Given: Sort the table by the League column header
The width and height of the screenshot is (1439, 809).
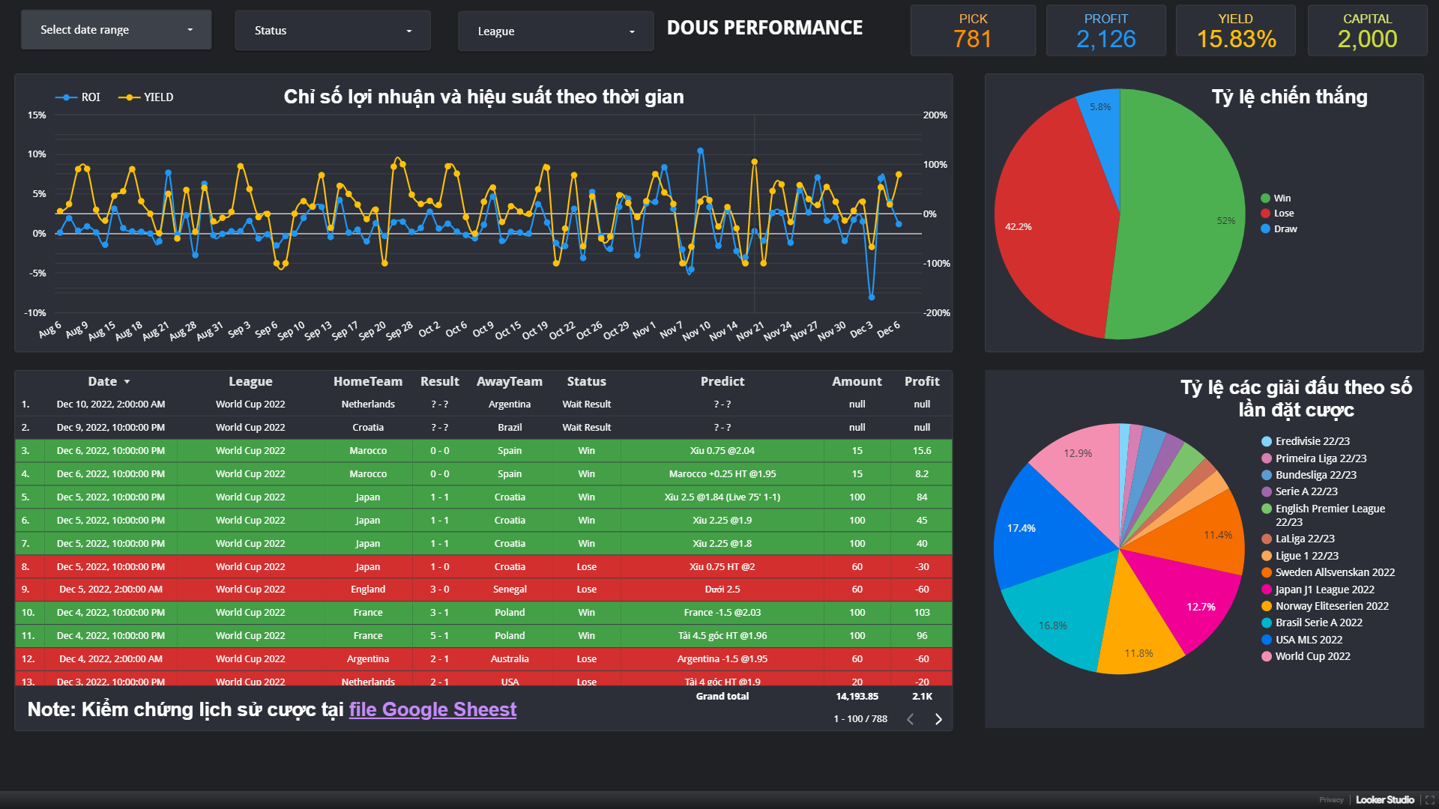Looking at the screenshot, I should (x=250, y=382).
